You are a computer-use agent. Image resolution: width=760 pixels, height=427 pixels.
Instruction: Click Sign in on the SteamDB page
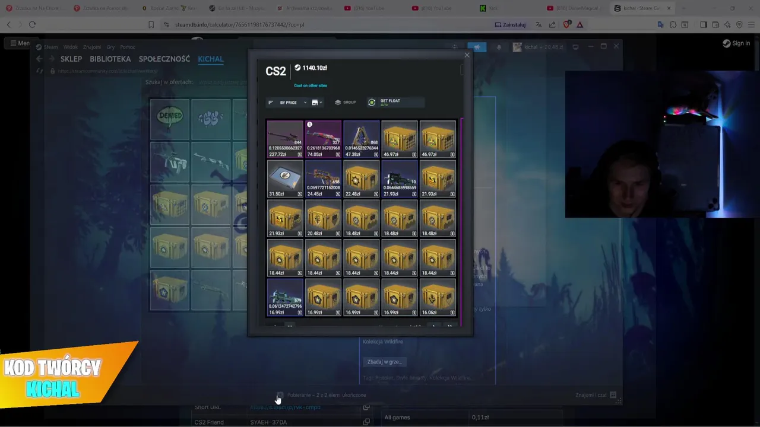(736, 43)
